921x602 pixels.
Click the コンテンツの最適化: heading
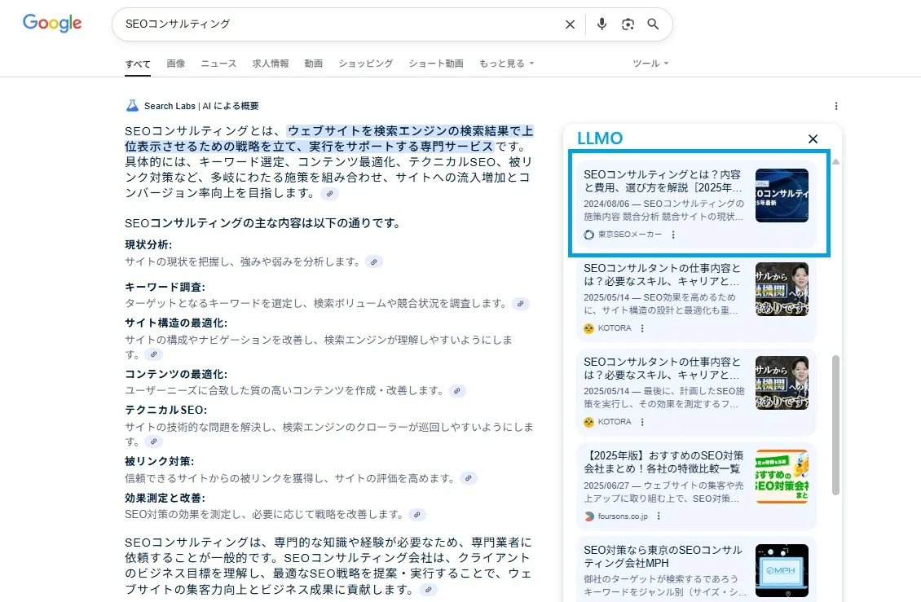(x=176, y=374)
